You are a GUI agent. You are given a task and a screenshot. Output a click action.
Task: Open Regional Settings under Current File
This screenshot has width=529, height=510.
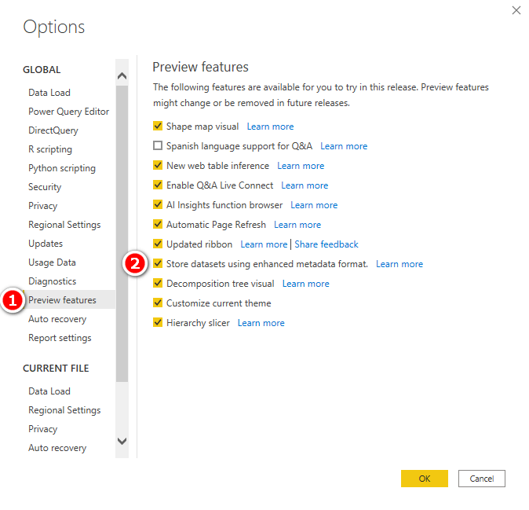(x=64, y=410)
